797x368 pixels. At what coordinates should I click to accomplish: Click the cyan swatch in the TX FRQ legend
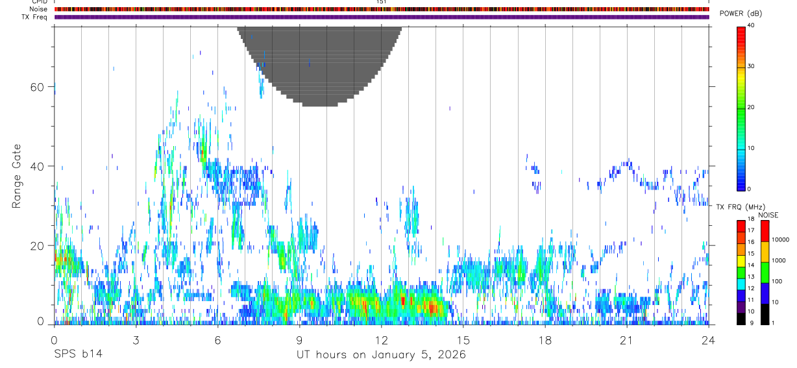tap(741, 284)
